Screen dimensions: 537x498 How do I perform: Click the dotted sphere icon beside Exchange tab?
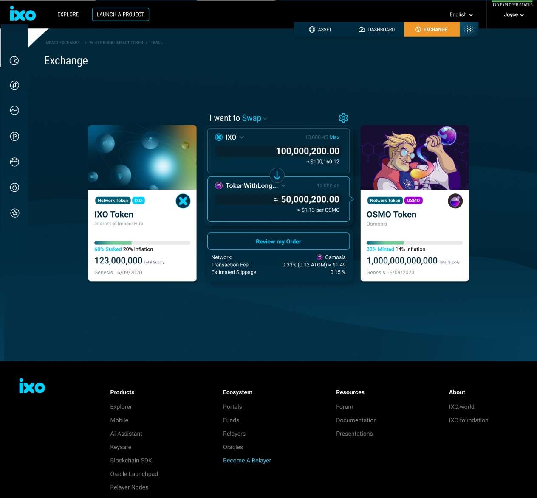pos(469,29)
